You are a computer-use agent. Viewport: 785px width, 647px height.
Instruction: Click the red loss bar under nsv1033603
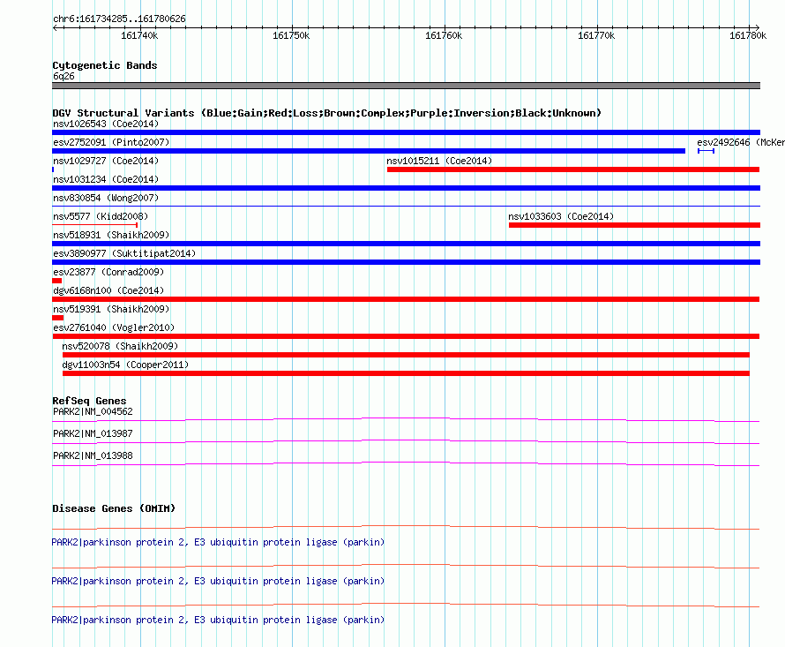click(x=634, y=225)
